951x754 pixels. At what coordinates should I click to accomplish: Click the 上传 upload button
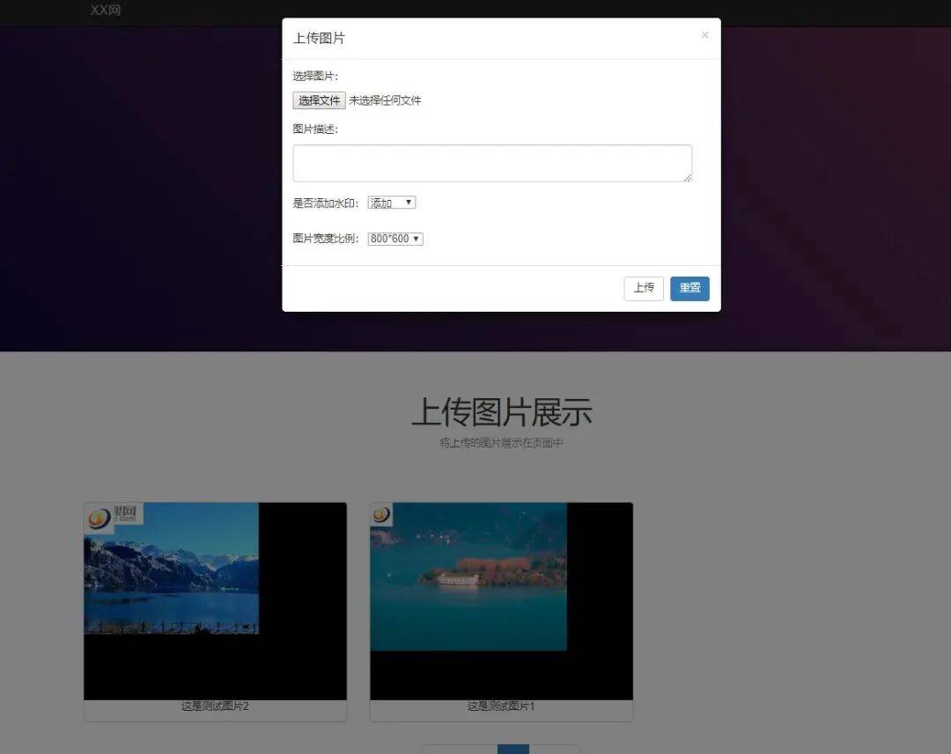(x=644, y=288)
